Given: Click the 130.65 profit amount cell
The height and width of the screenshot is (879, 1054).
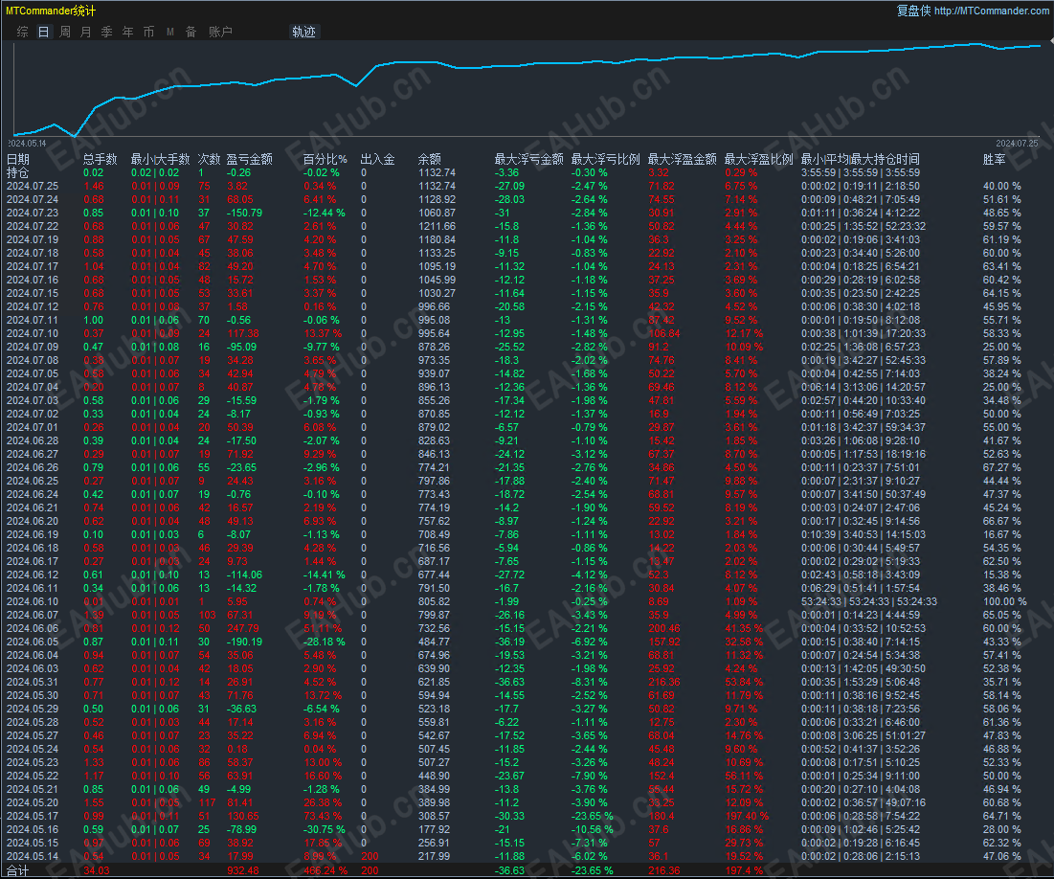Looking at the screenshot, I should point(242,816).
